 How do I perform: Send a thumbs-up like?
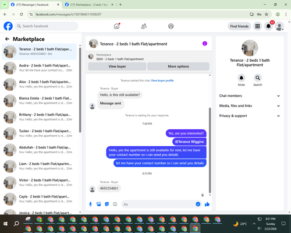click(x=207, y=204)
